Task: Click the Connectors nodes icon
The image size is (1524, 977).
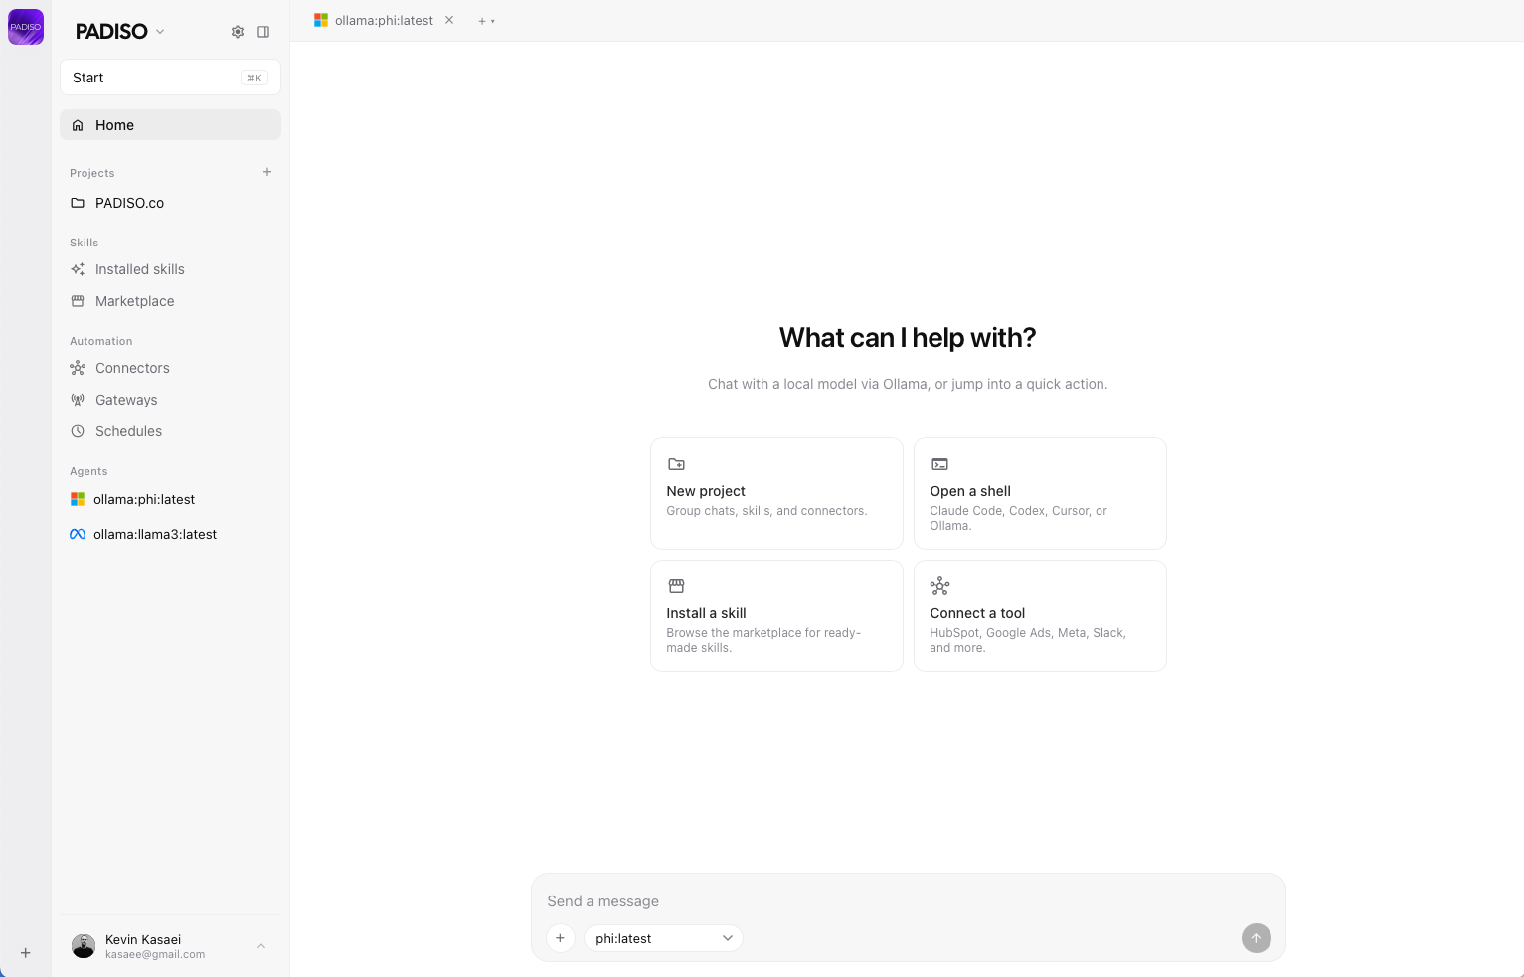Action: 78,367
